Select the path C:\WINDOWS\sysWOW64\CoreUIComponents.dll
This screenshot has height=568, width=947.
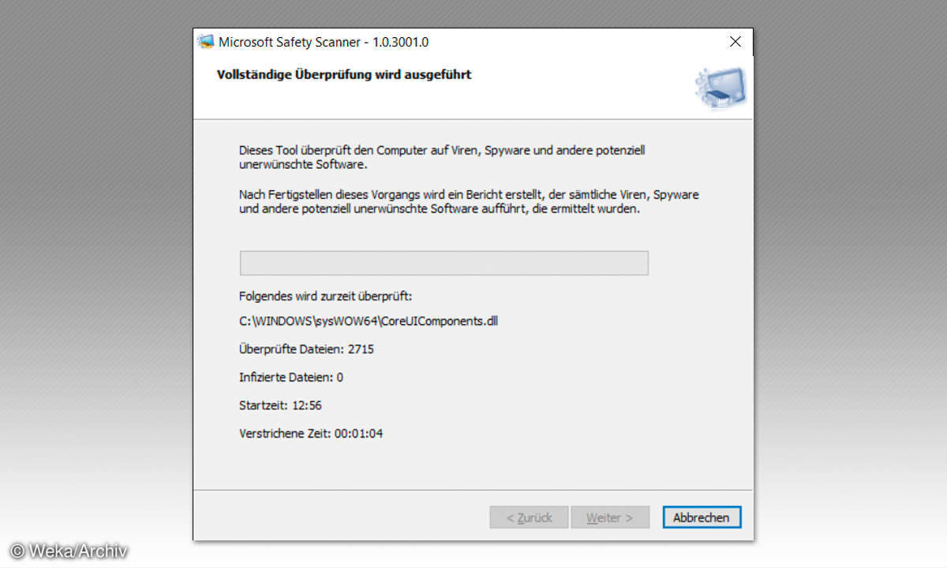pos(369,320)
